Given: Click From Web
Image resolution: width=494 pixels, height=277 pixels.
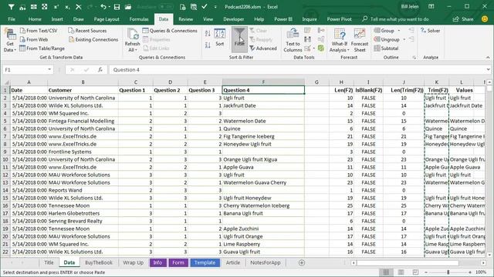Looking at the screenshot, I should [x=34, y=39].
